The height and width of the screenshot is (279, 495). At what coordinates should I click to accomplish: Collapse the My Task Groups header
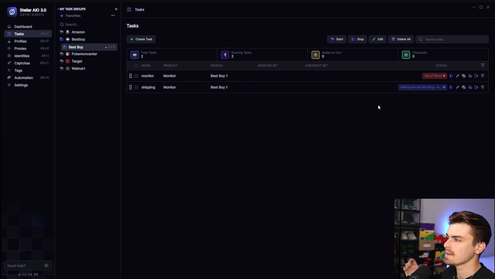tap(72, 9)
